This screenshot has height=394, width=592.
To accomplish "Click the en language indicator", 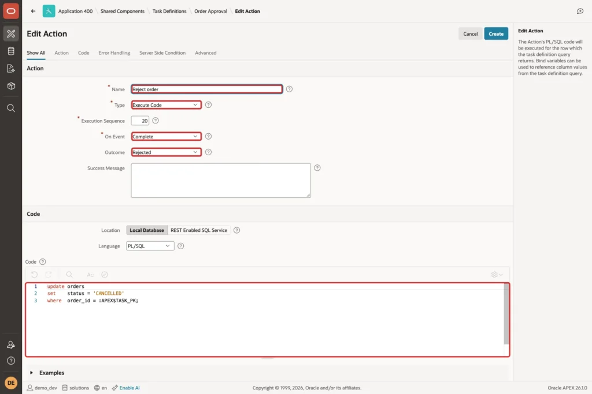I will (101, 388).
